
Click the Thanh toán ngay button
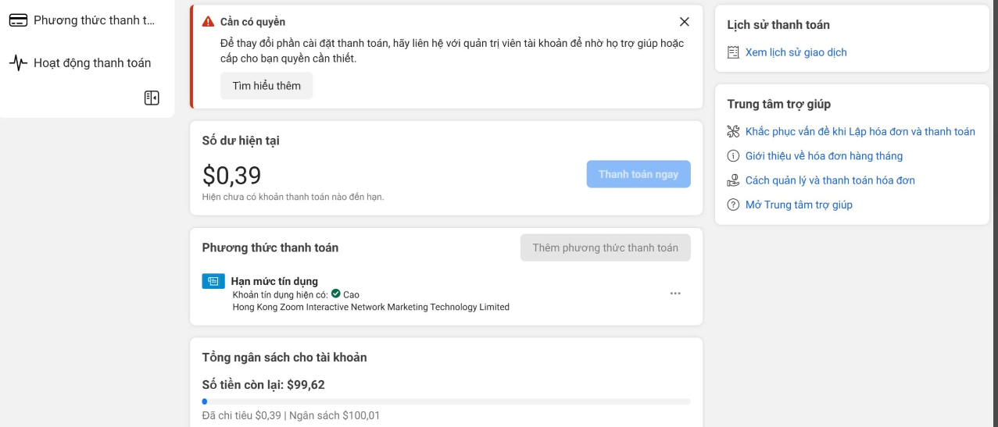pos(639,174)
